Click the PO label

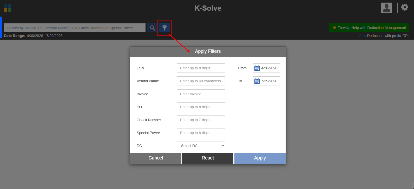coord(139,107)
